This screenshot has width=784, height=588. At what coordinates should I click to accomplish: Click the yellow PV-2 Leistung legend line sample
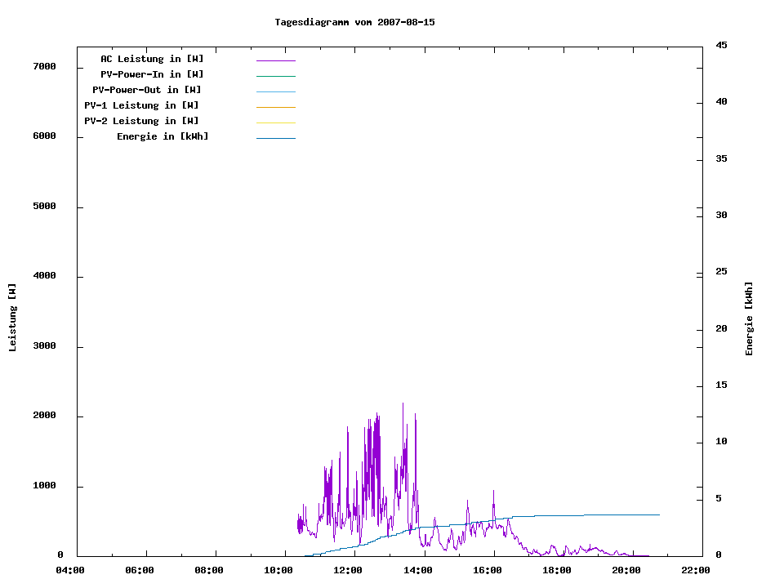tap(275, 122)
